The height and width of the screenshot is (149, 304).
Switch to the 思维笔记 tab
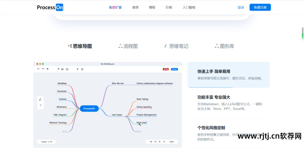176,46
